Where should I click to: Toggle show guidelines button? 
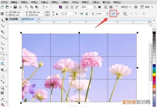click(116, 7)
